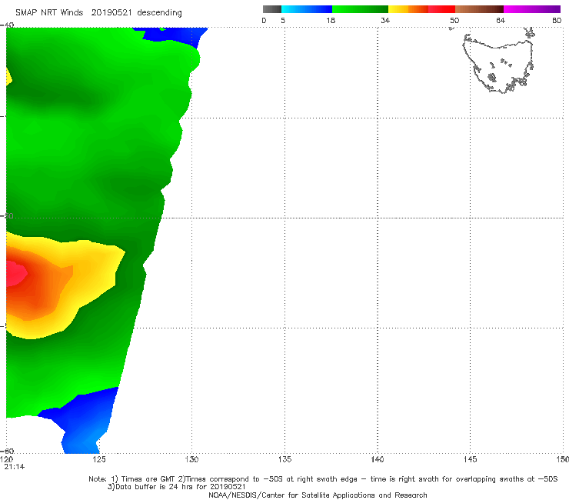The image size is (569, 500).
Task: Click the cyan-blue segment of the color bar
Action: [307, 9]
